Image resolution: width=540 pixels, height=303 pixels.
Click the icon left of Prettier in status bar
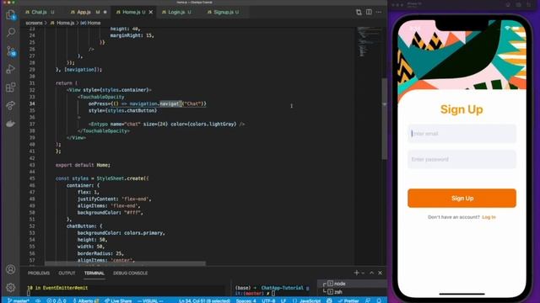(329, 300)
